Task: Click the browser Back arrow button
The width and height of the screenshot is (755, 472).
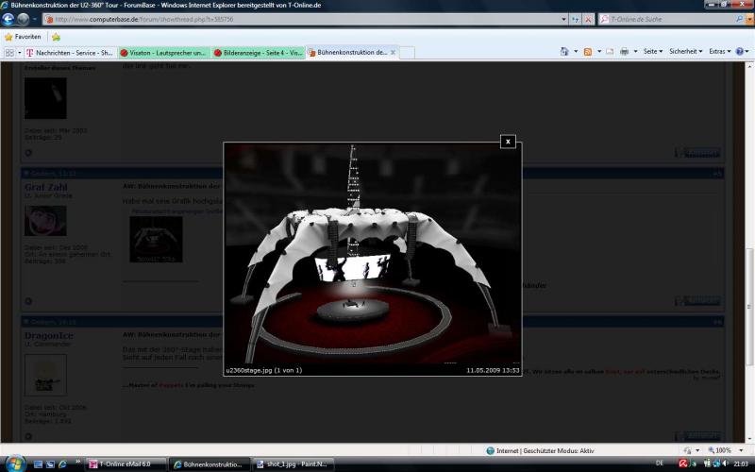Action: point(9,19)
